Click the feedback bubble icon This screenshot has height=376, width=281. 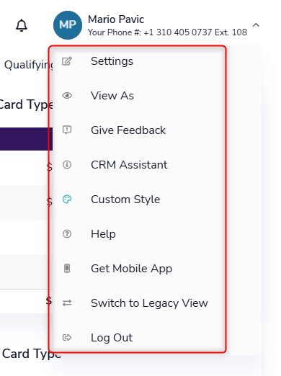[67, 130]
